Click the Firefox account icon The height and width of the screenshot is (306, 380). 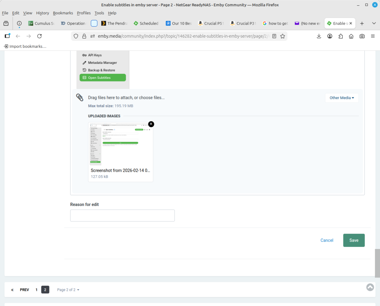coord(330,36)
